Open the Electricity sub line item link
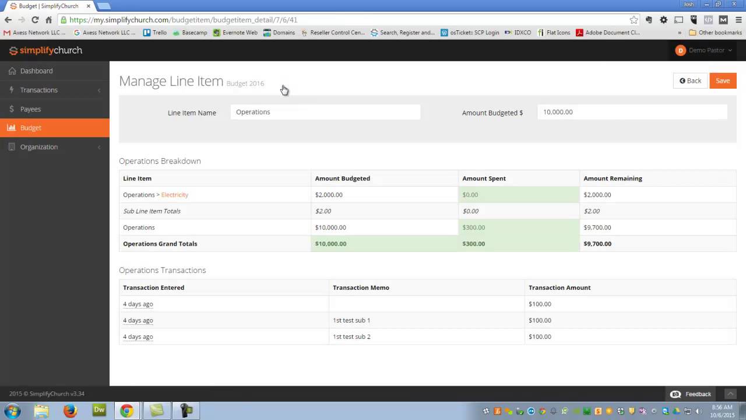The width and height of the screenshot is (746, 420). 174,195
